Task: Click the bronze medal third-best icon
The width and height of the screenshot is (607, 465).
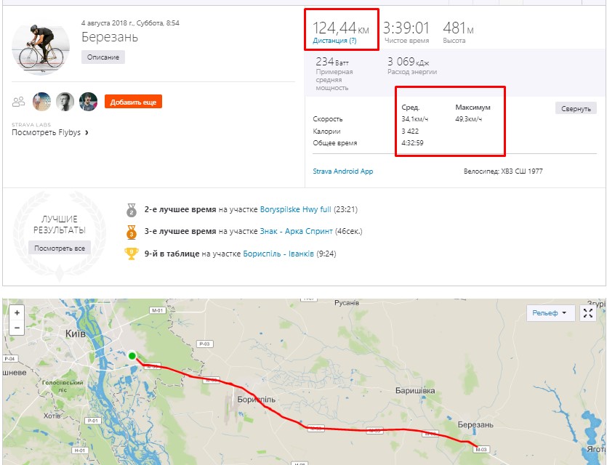Action: tap(132, 232)
